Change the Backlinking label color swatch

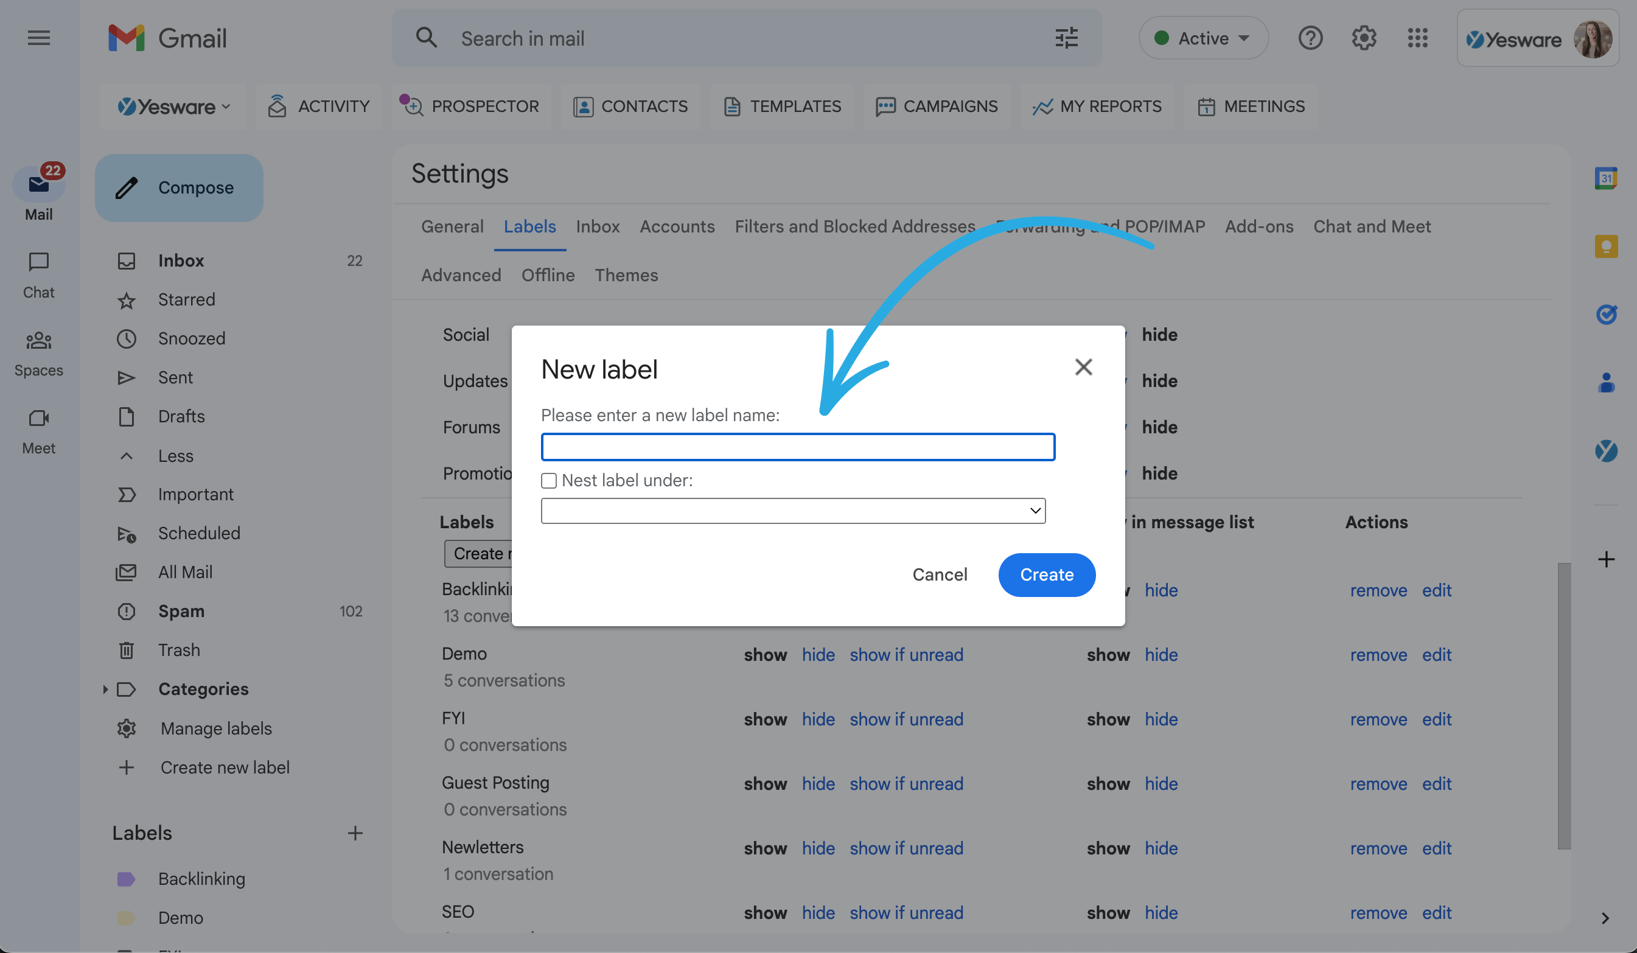click(x=127, y=878)
